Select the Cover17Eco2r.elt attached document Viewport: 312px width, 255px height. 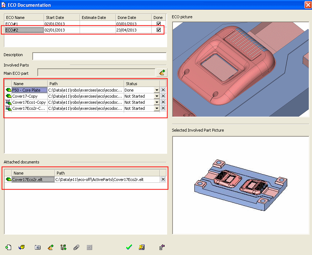(x=27, y=180)
